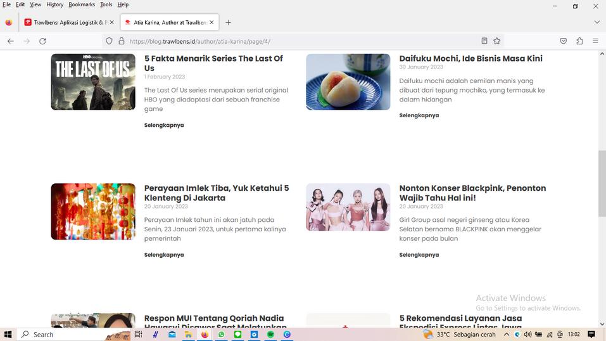Open File Explorer from the taskbar

point(188,335)
